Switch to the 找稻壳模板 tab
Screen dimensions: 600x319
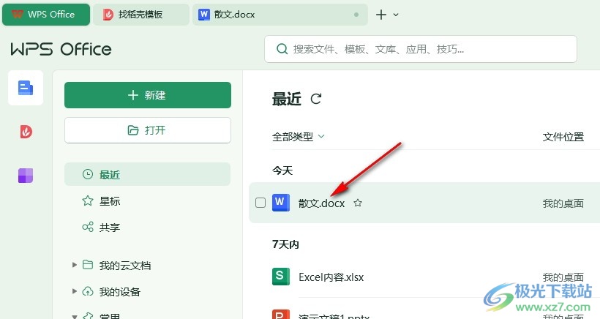[140, 15]
